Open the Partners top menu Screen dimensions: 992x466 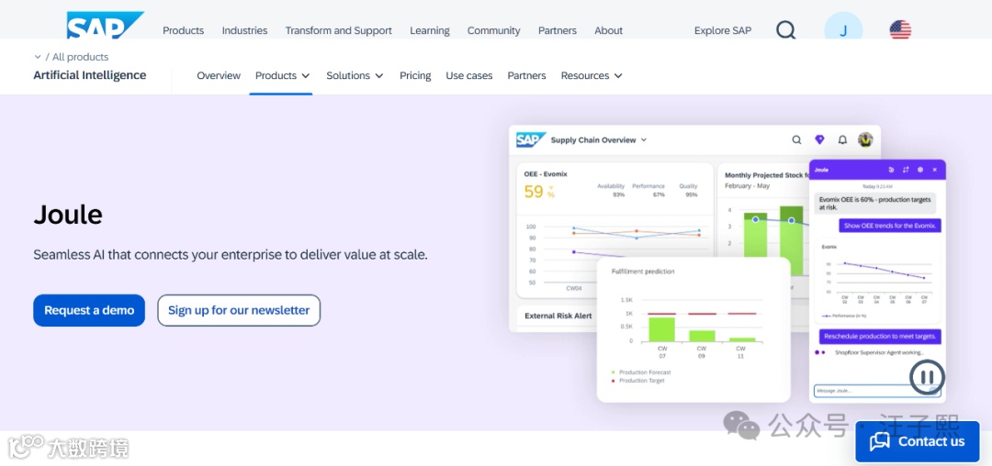(558, 30)
